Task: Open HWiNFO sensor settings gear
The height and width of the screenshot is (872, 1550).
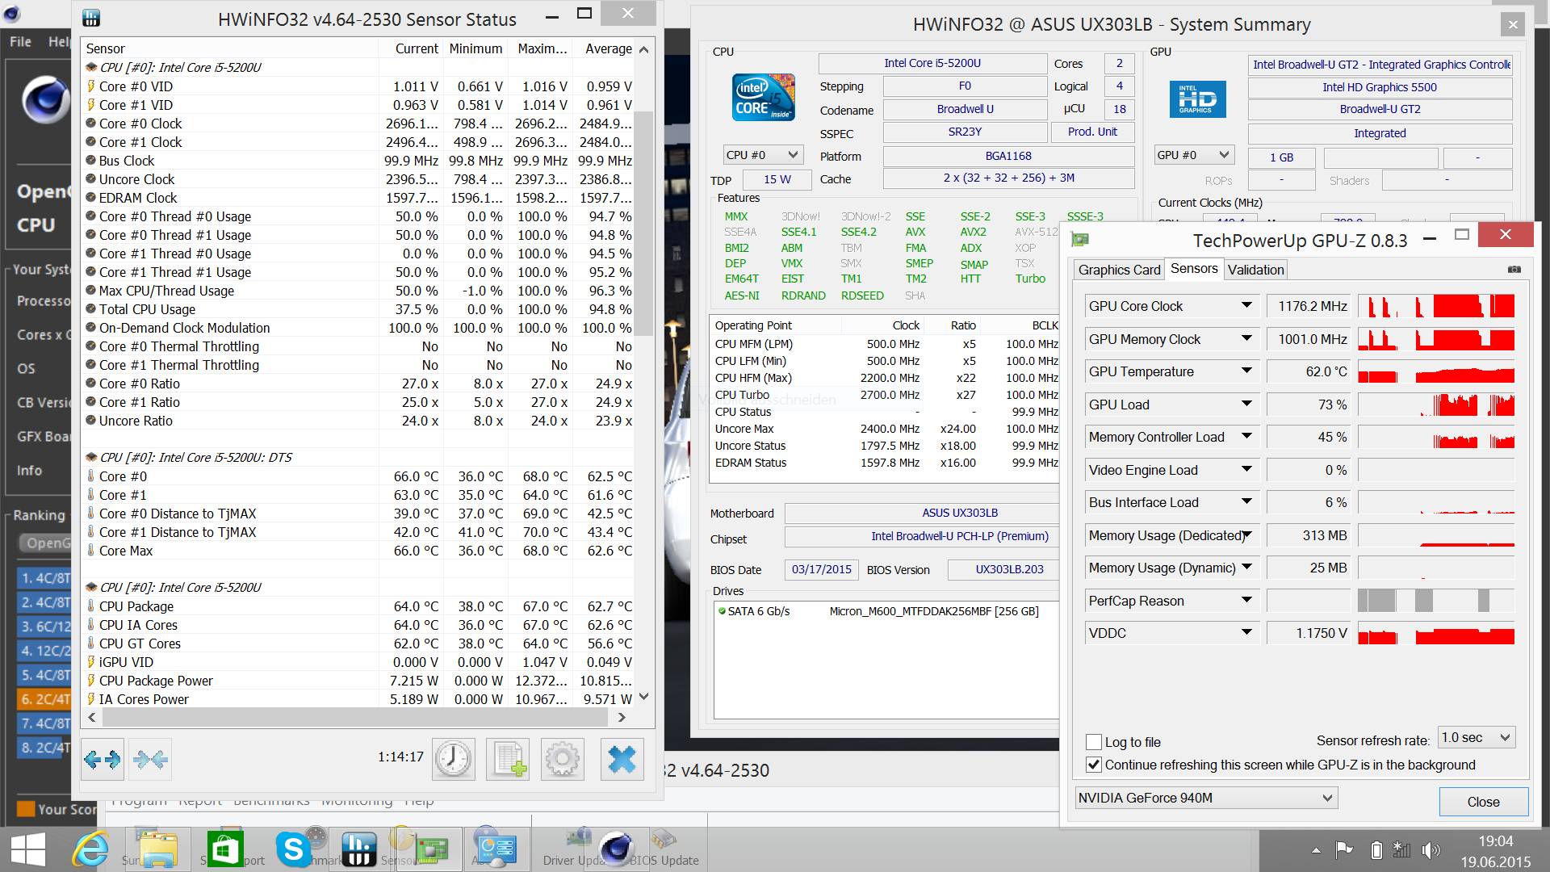Action: (x=563, y=759)
